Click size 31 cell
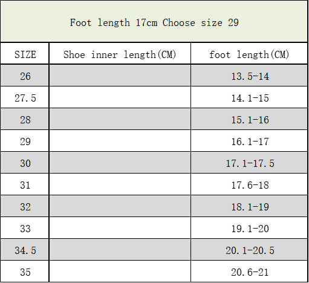The width and height of the screenshot is (309, 283). pyautogui.click(x=25, y=184)
